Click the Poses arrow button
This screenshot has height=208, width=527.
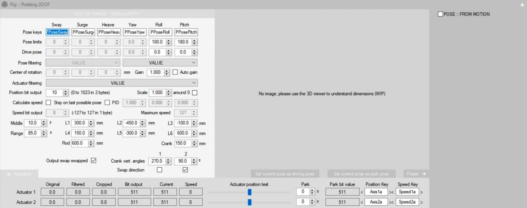(424, 174)
